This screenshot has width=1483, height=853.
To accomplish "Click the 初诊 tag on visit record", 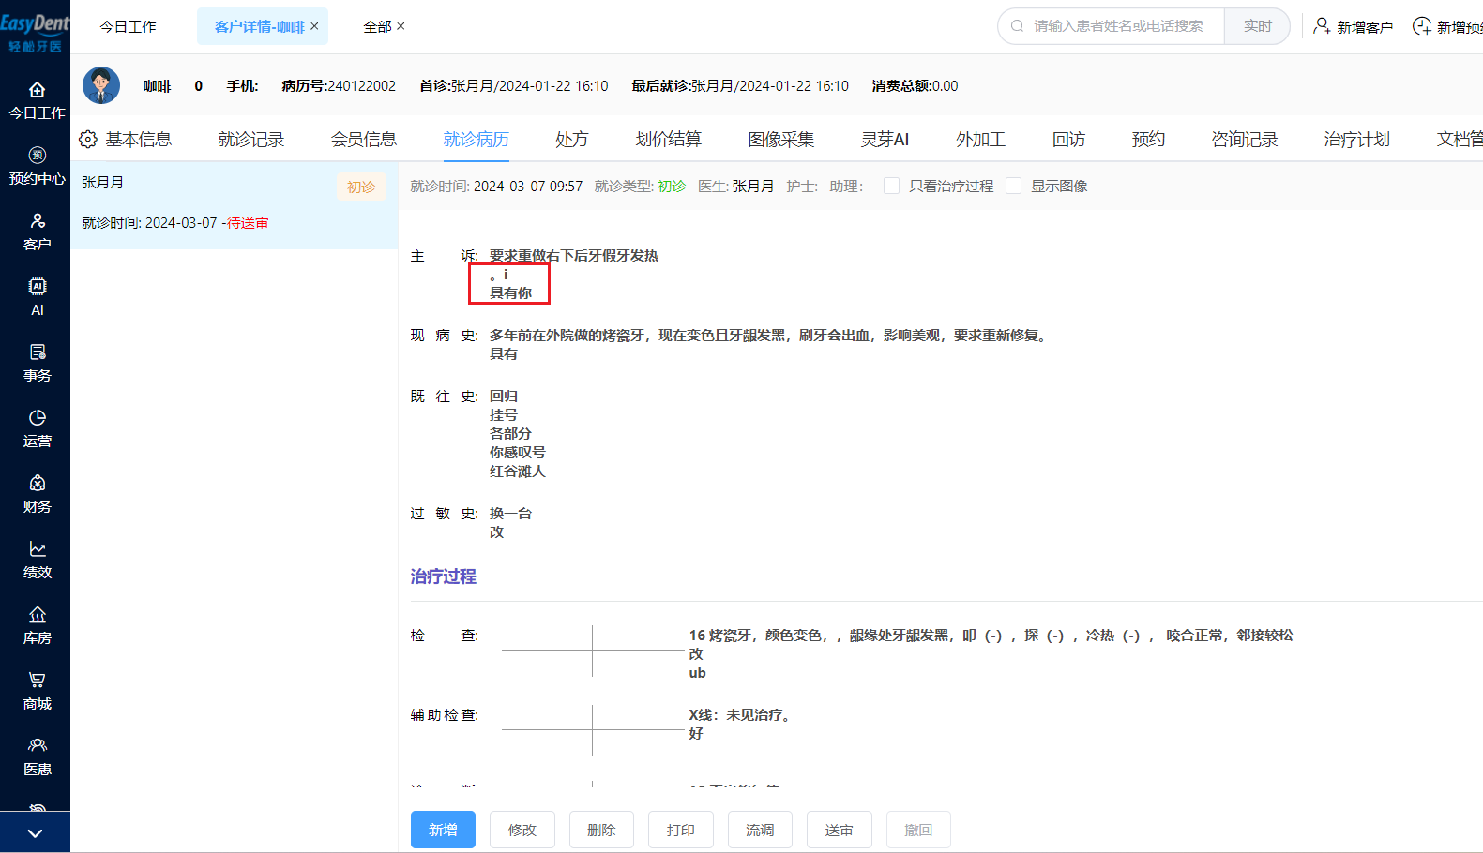I will point(361,187).
